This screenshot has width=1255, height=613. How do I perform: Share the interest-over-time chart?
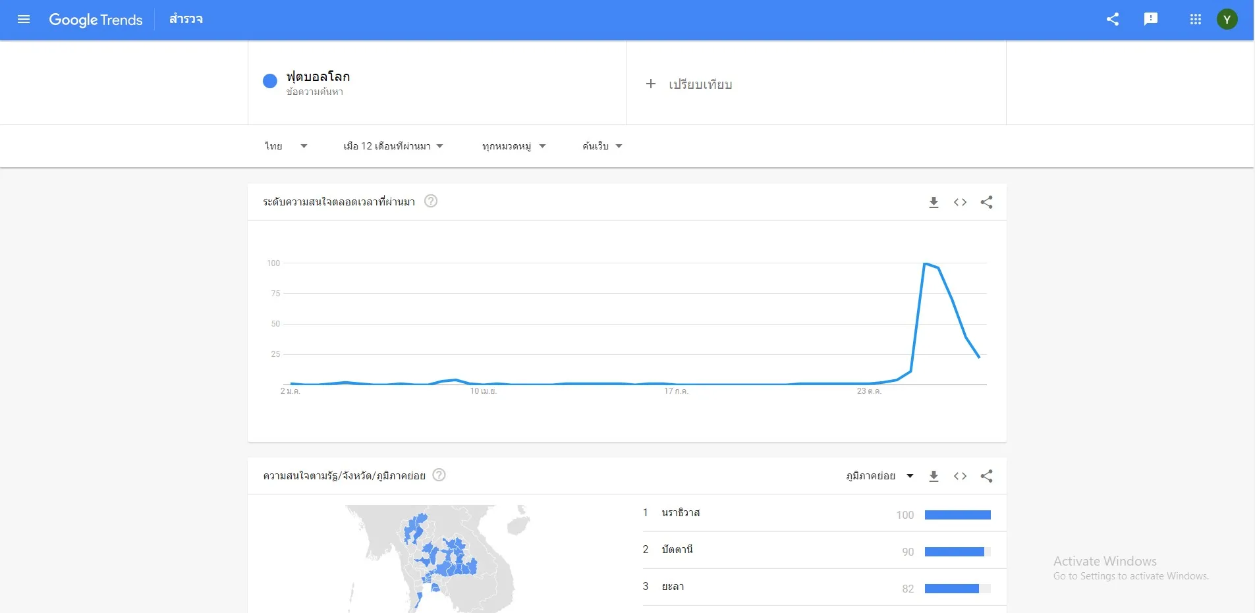986,202
